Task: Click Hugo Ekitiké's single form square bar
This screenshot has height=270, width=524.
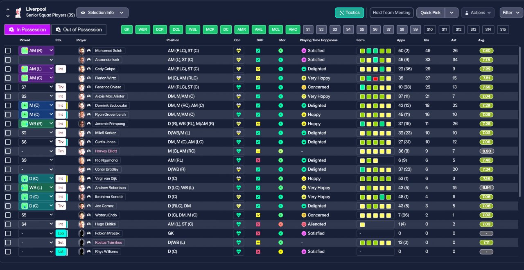Action: tap(375, 224)
